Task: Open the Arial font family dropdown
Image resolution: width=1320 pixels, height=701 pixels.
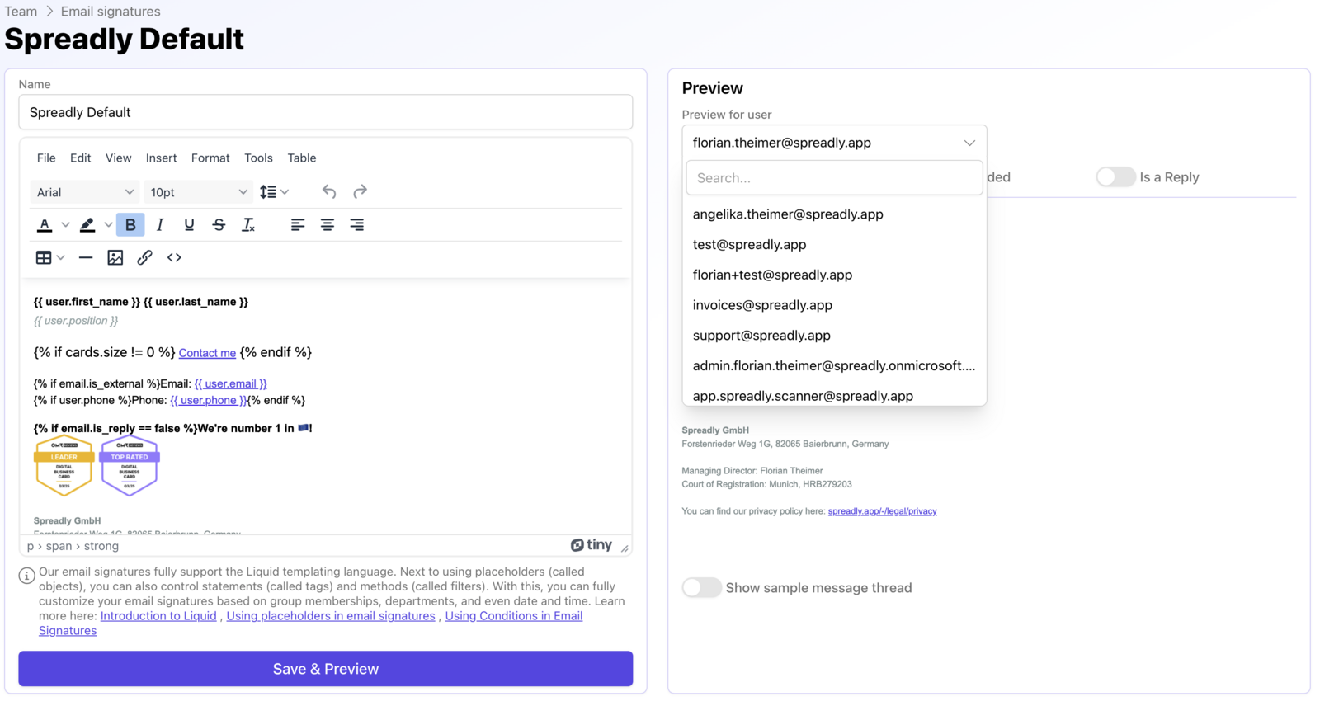Action: pyautogui.click(x=84, y=192)
